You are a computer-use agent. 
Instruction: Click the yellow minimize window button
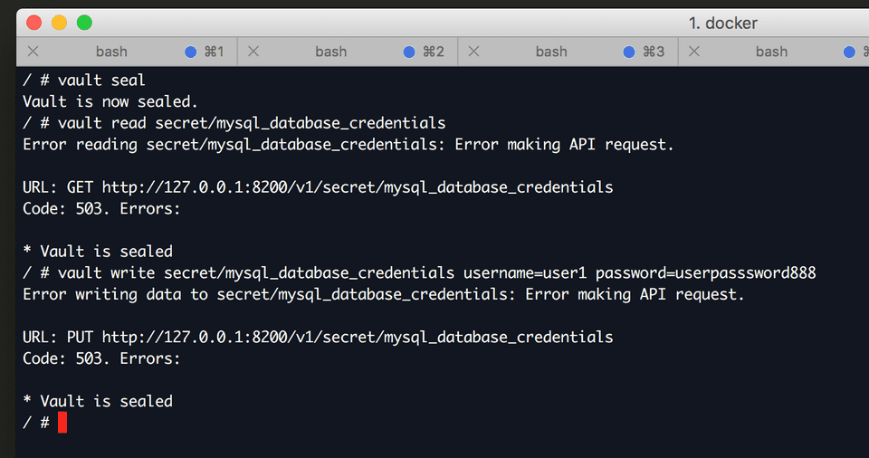60,23
